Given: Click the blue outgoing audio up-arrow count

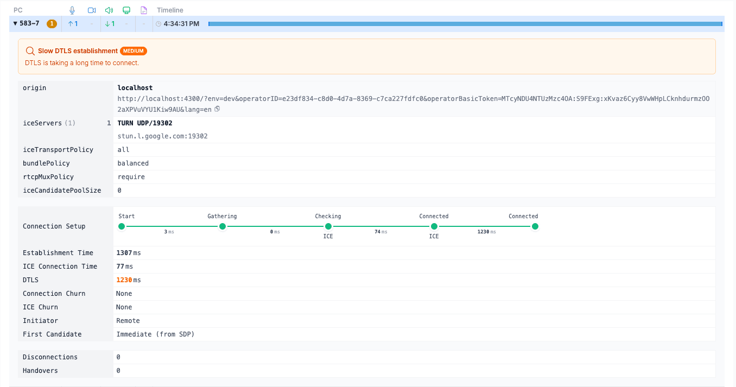Looking at the screenshot, I should (x=73, y=24).
